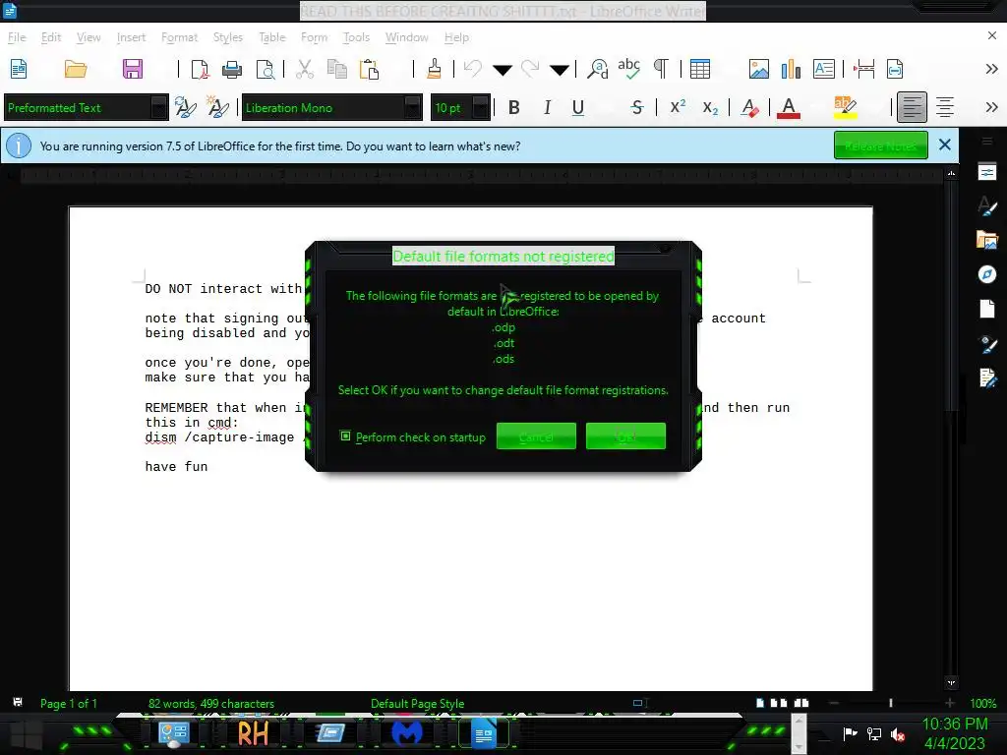
Task: Click the New document icon
Action: point(19,69)
